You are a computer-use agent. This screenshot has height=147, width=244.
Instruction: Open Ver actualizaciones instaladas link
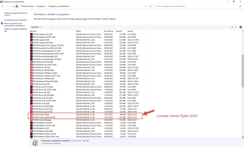point(15,20)
